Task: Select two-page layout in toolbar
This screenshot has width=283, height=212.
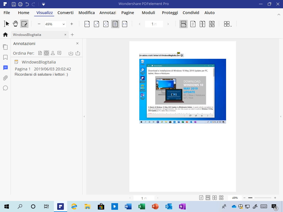Action: pyautogui.click(x=202, y=24)
